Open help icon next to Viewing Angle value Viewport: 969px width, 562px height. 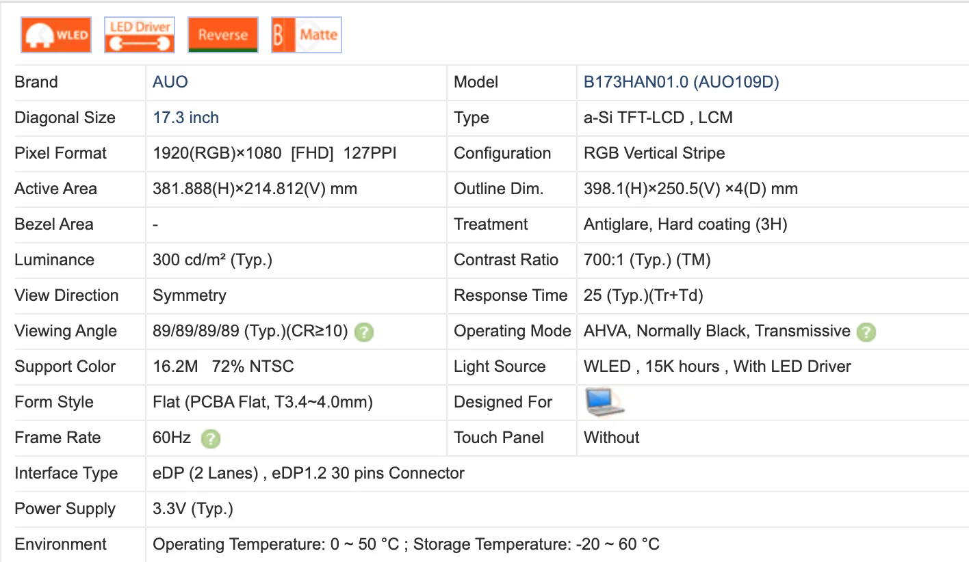pyautogui.click(x=364, y=332)
